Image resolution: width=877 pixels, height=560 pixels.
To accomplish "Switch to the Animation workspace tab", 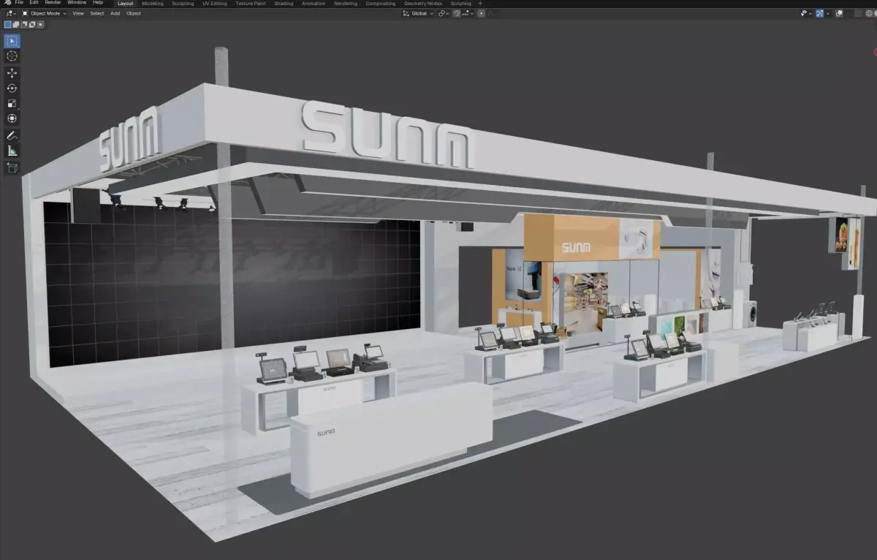I will pos(314,4).
